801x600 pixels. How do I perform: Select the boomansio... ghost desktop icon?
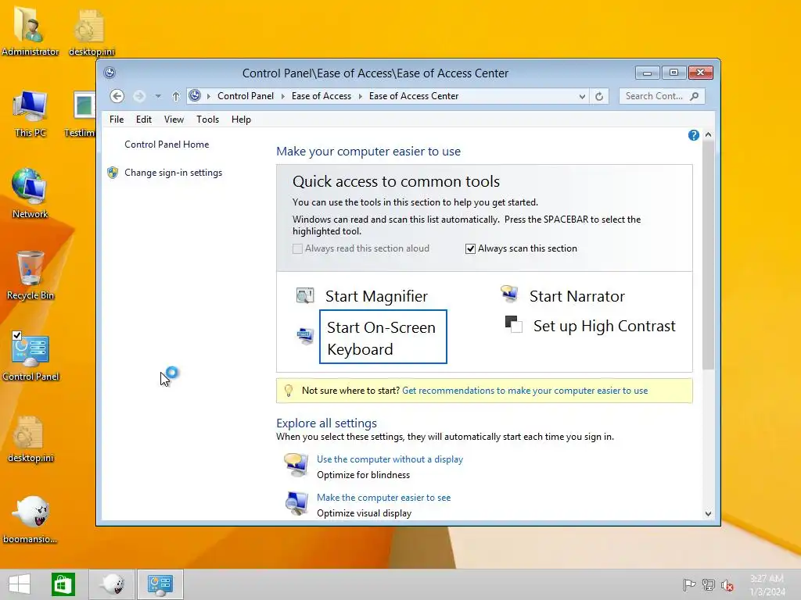[31, 520]
